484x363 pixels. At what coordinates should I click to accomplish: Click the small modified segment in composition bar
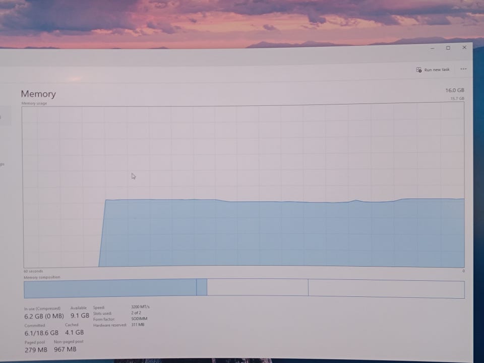pos(202,287)
